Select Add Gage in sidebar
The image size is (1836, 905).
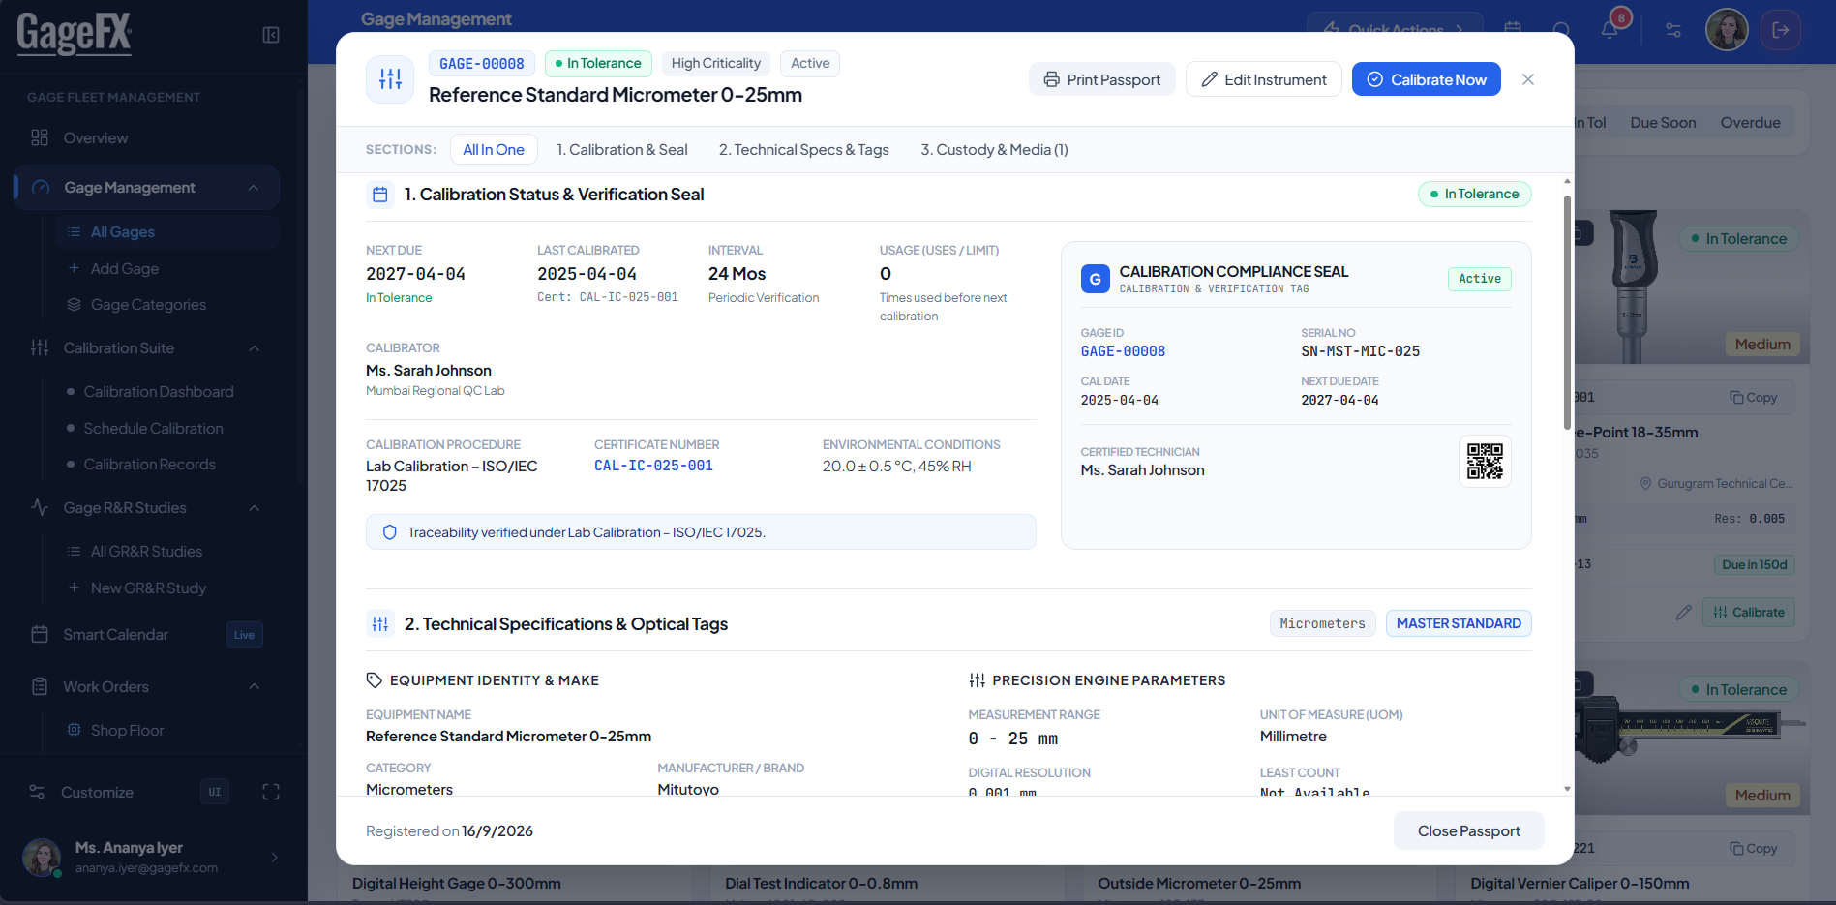(x=125, y=268)
